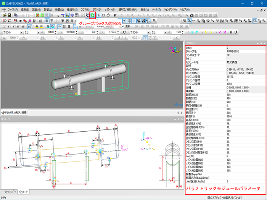This screenshot has height=200, width=267.
Task: Click the 新 button in toolbar
Action: coord(115,15)
